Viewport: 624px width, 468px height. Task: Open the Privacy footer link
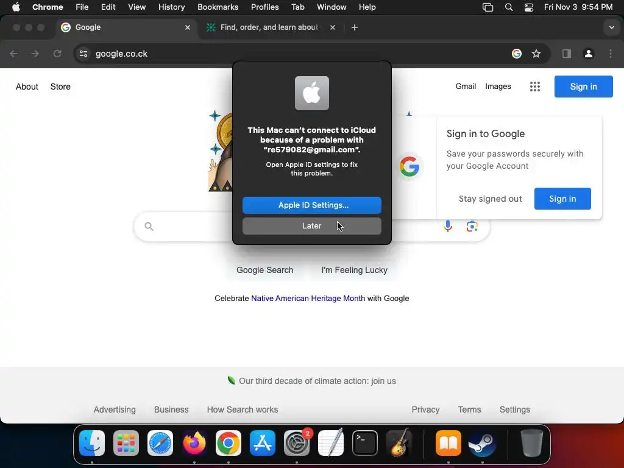(x=425, y=409)
